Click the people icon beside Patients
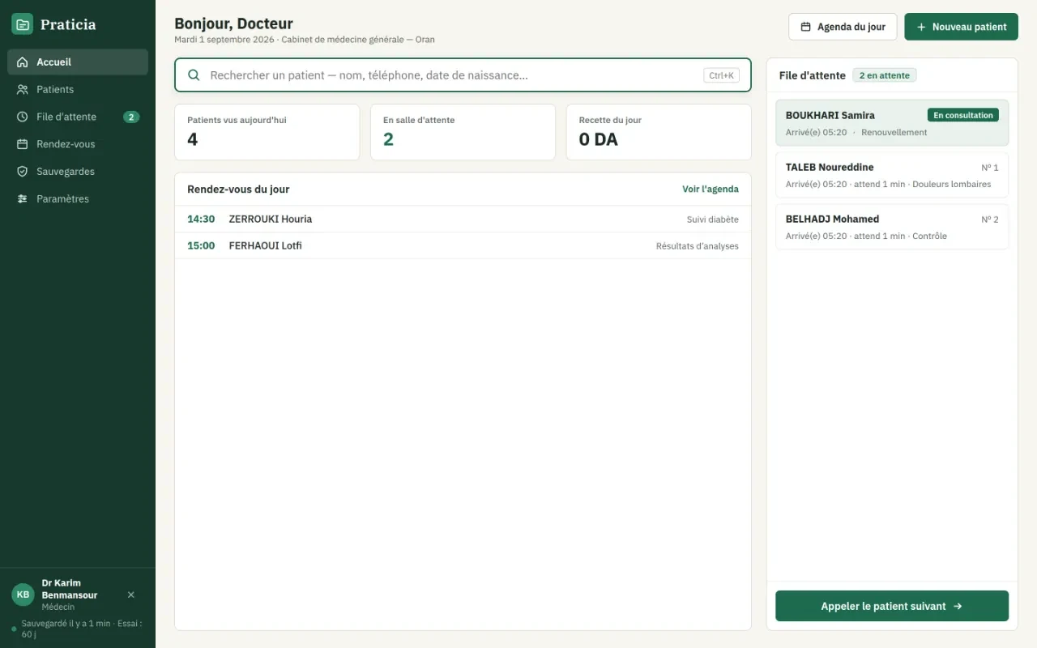Screen dimensions: 1037x648 pyautogui.click(x=23, y=90)
